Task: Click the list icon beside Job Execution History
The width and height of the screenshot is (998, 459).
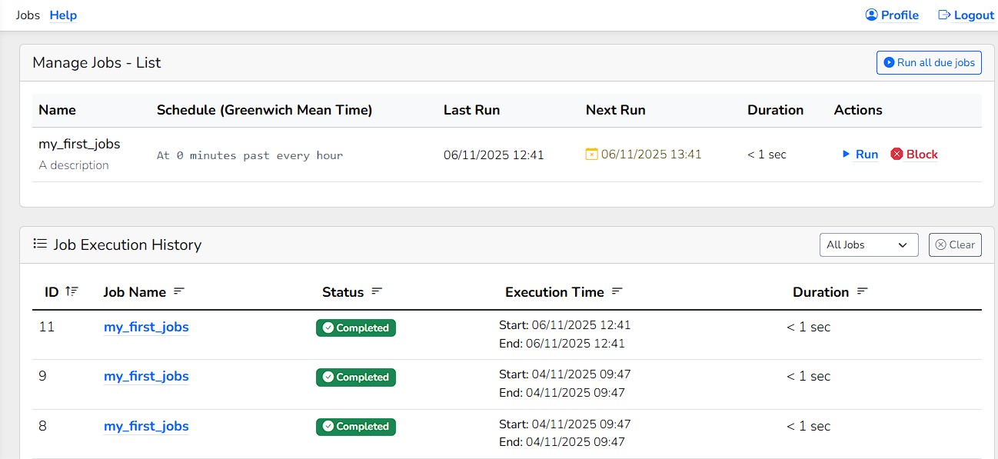Action: (40, 244)
